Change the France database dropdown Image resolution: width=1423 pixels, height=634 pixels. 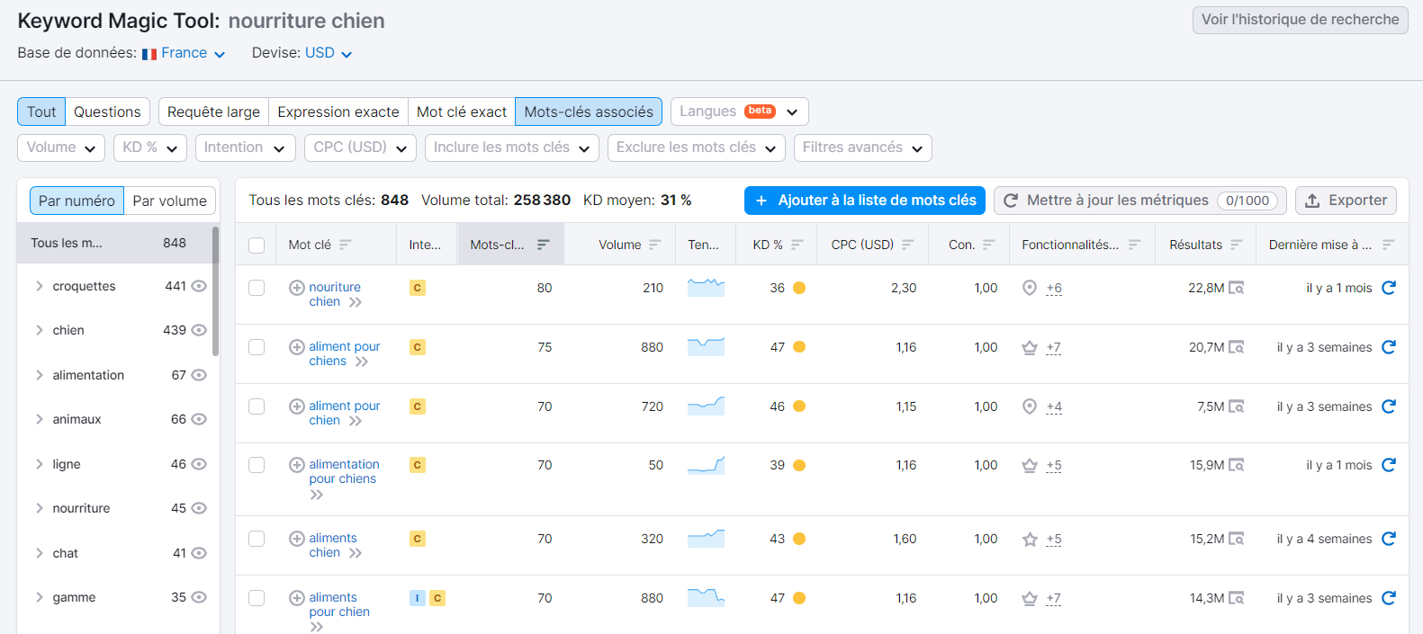click(184, 53)
